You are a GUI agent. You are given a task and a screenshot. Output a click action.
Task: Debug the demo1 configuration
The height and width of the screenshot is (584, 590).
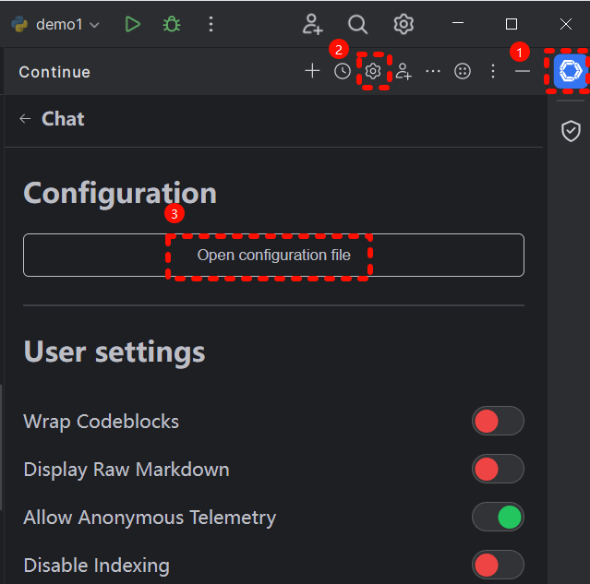172,24
